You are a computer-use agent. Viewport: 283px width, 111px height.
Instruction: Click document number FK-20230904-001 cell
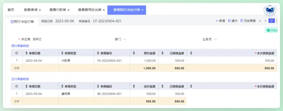(110, 60)
